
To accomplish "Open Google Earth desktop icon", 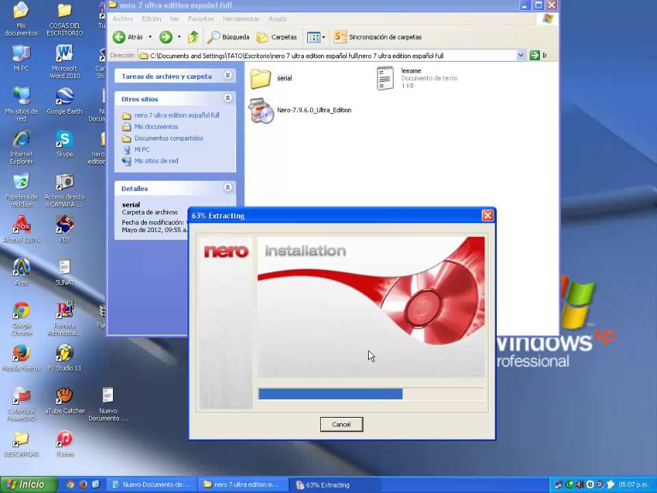I will tap(64, 97).
